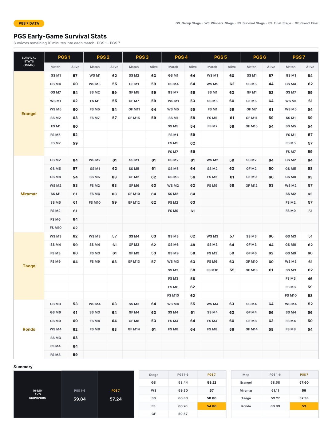Select the 60.89 Rondo PGS 1-6 value
Screen dimensions: 332x443
(275, 406)
